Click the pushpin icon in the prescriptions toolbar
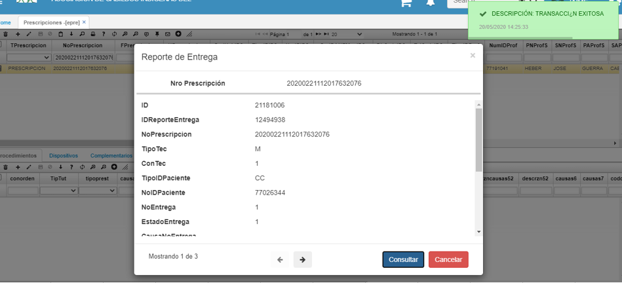 click(157, 34)
